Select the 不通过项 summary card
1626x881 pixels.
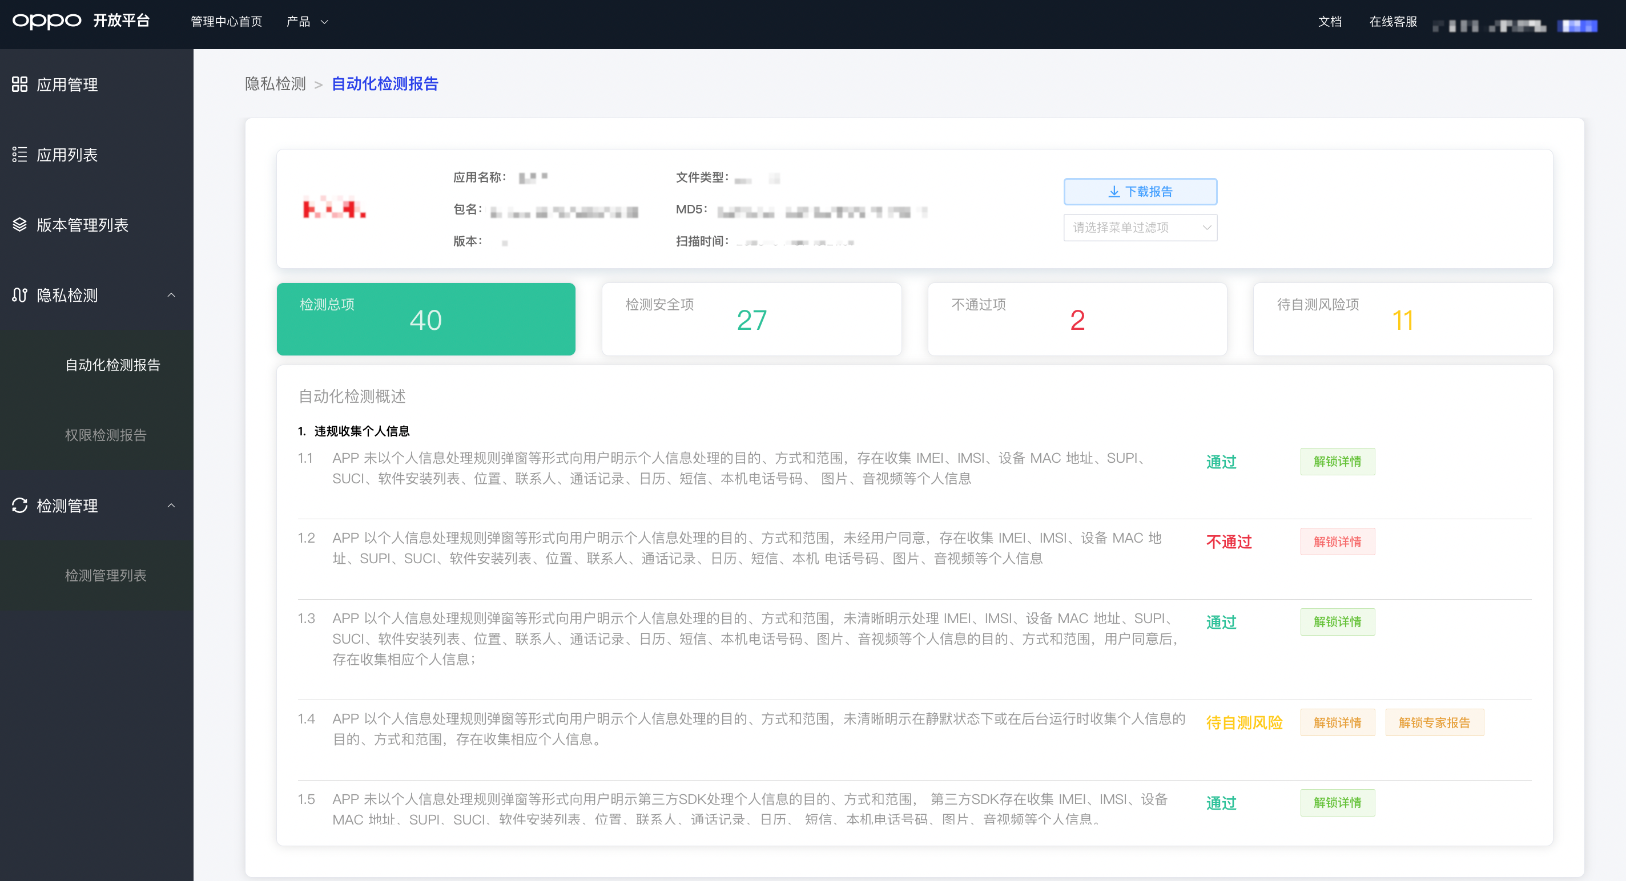(x=1076, y=319)
